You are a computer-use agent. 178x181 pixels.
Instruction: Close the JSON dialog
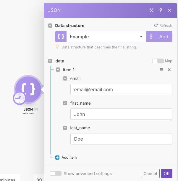[x=169, y=10]
